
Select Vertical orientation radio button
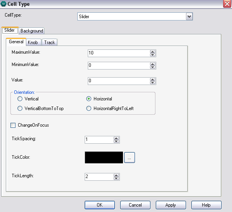[x=20, y=99]
